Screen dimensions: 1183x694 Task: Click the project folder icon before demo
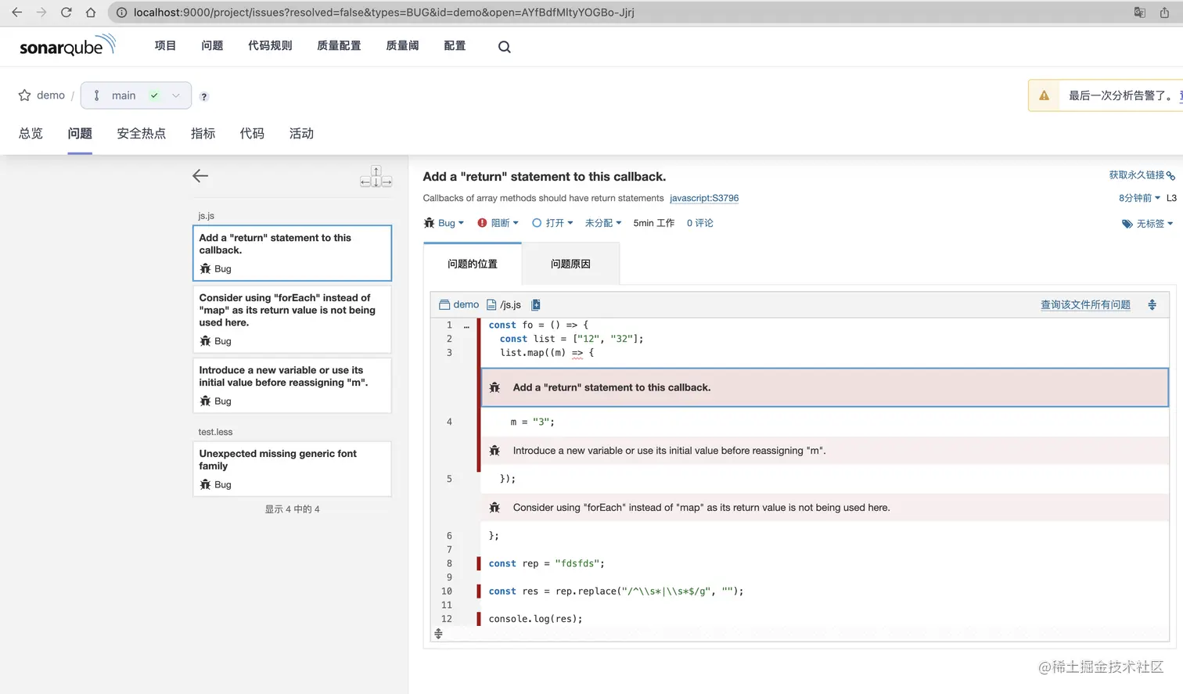click(444, 304)
